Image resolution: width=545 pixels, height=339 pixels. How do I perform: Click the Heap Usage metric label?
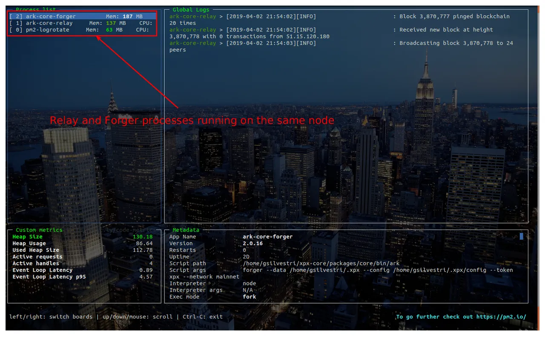pyautogui.click(x=29, y=244)
